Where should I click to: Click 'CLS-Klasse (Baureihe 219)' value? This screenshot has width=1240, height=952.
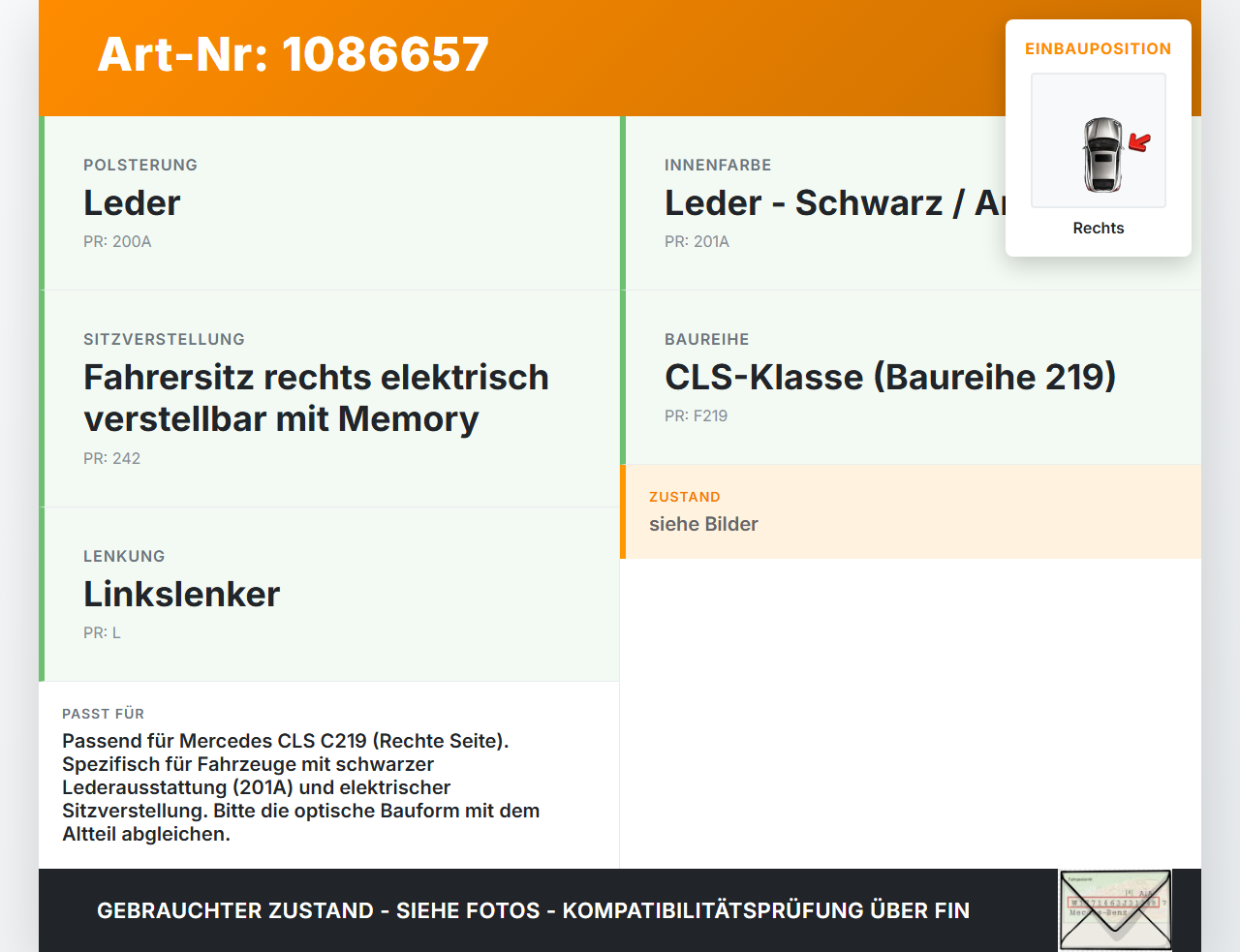click(x=890, y=377)
